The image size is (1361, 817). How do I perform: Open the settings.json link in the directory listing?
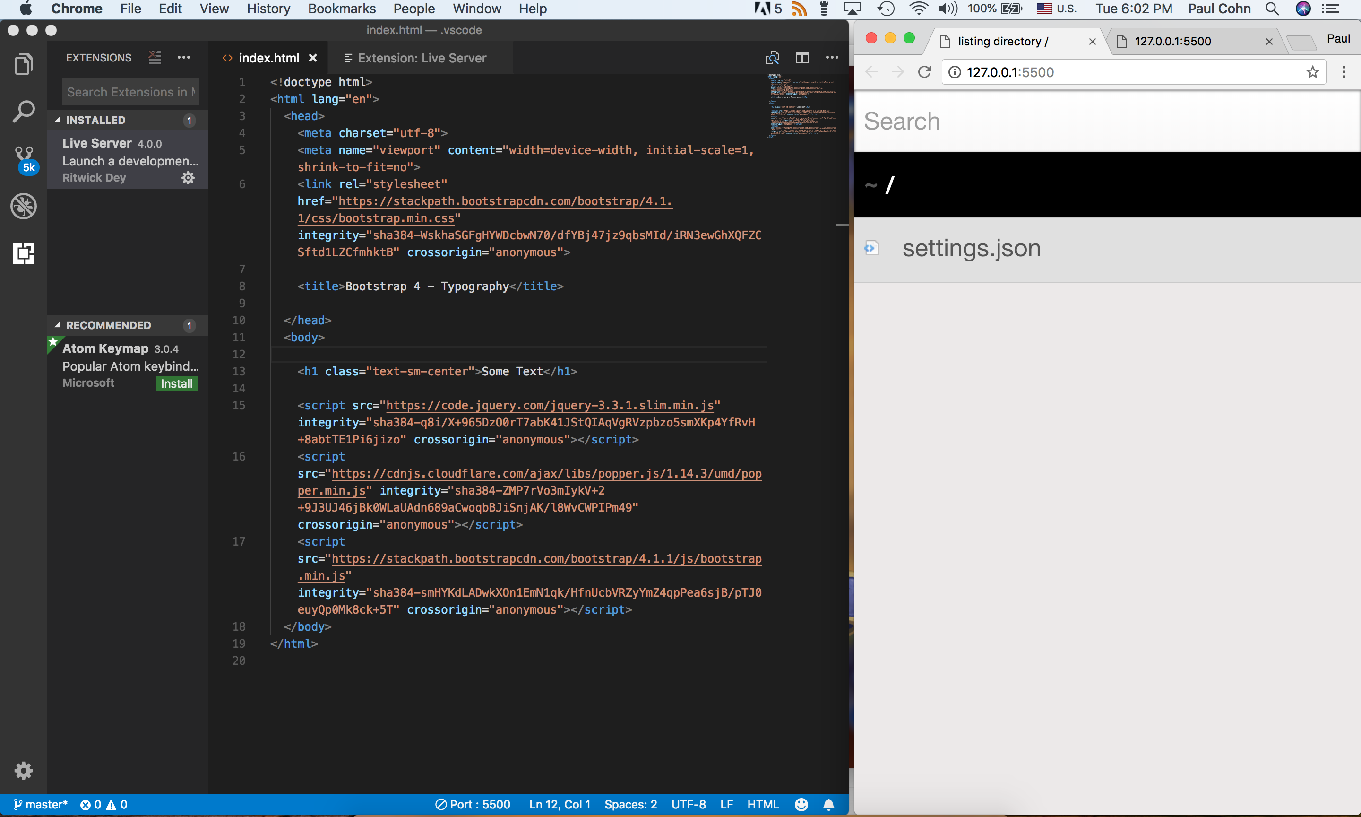(x=971, y=248)
